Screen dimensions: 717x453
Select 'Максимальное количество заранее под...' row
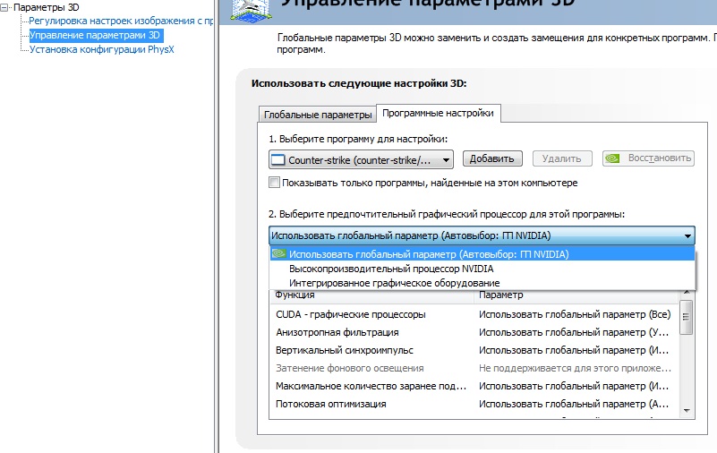click(x=474, y=386)
